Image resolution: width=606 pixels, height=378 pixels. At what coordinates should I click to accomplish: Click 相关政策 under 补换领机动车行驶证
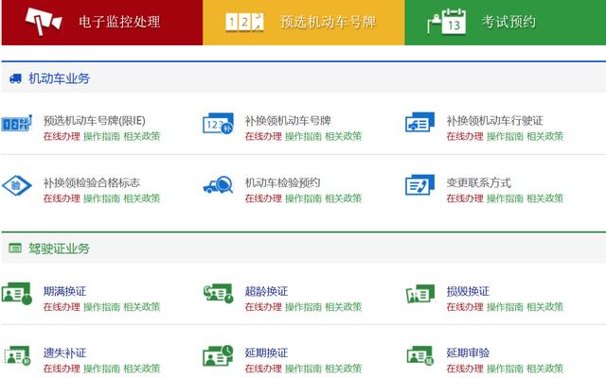tap(545, 136)
